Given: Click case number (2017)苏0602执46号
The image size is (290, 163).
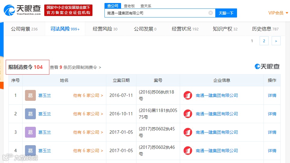Looking at the screenshot, I should (157, 151).
